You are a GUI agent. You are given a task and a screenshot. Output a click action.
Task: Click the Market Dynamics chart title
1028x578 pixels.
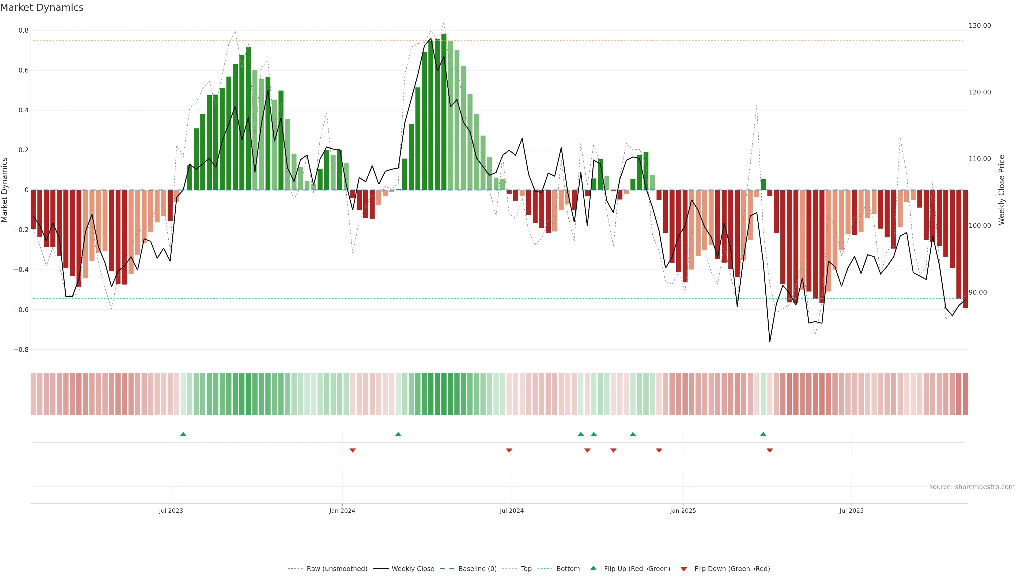42,7
